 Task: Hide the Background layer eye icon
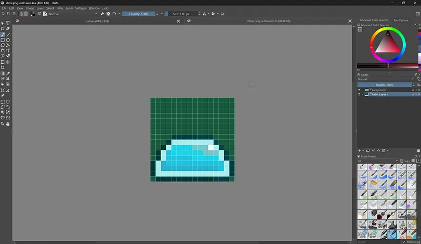click(359, 90)
